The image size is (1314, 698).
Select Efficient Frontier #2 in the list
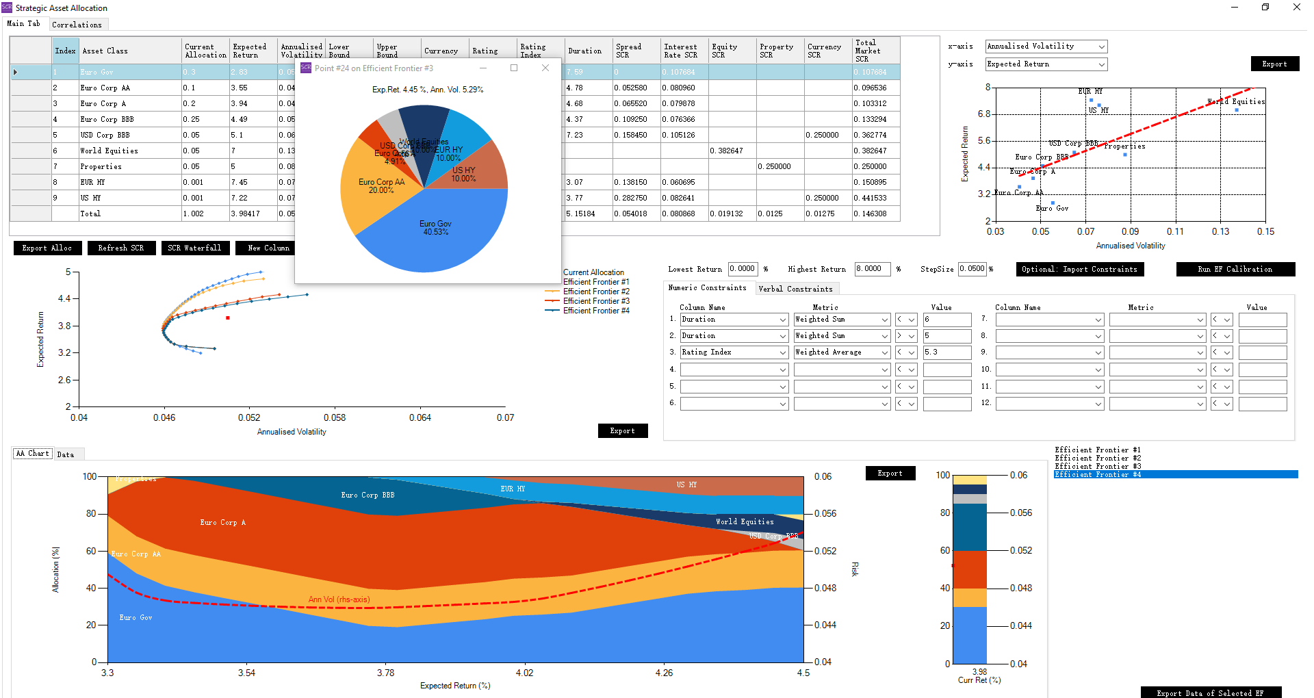point(1097,458)
